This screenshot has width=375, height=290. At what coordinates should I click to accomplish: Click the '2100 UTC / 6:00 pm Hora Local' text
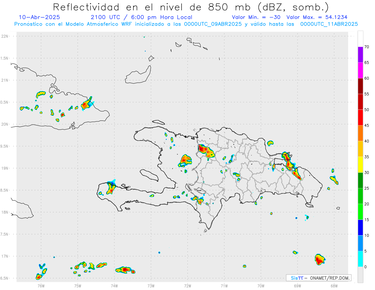click(x=142, y=18)
